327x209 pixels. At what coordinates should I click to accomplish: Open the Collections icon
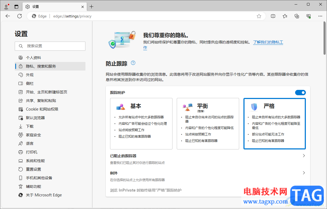pyautogui.click(x=297, y=16)
